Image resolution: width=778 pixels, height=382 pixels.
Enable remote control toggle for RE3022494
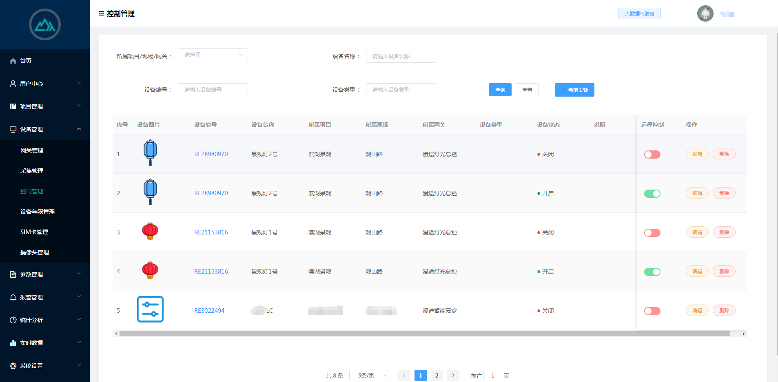tap(652, 311)
